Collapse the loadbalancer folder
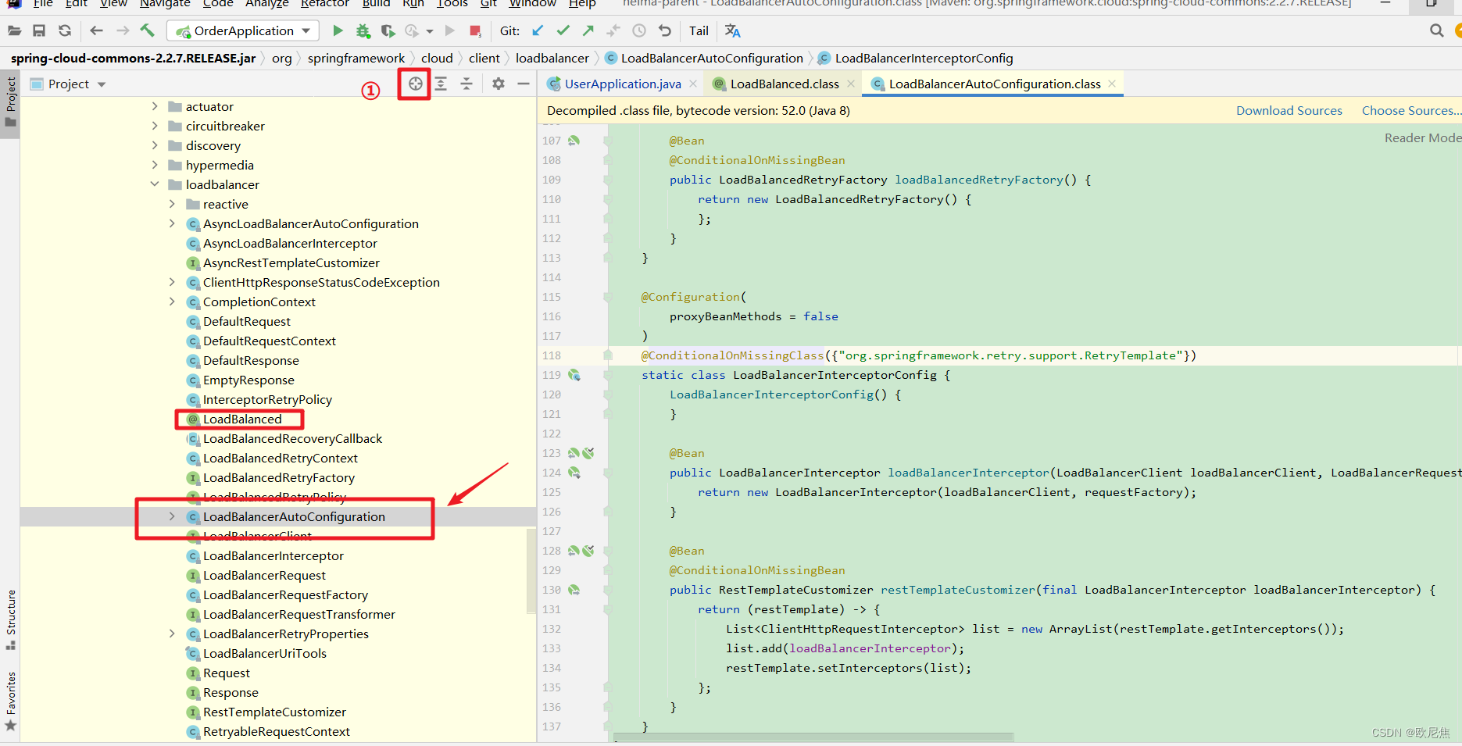The image size is (1462, 746). [x=155, y=184]
